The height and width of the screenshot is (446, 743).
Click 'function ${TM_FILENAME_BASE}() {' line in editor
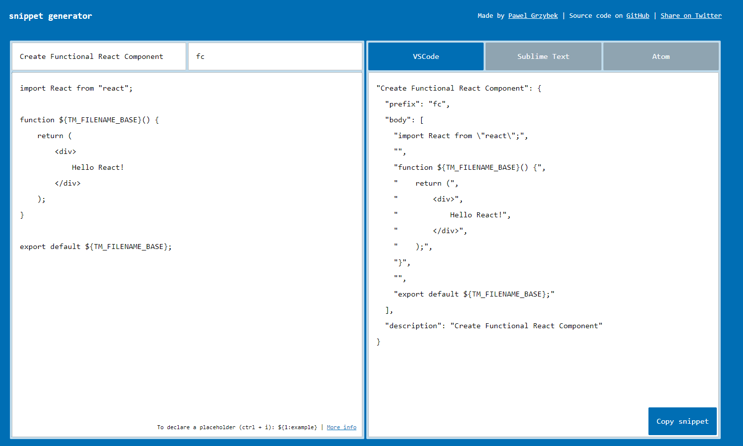pyautogui.click(x=89, y=120)
